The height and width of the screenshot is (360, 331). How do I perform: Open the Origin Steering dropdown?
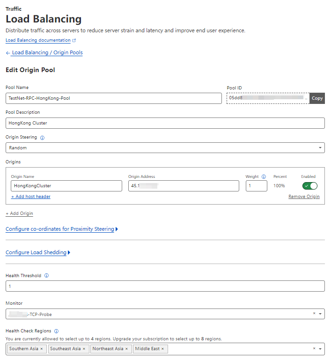pos(165,148)
